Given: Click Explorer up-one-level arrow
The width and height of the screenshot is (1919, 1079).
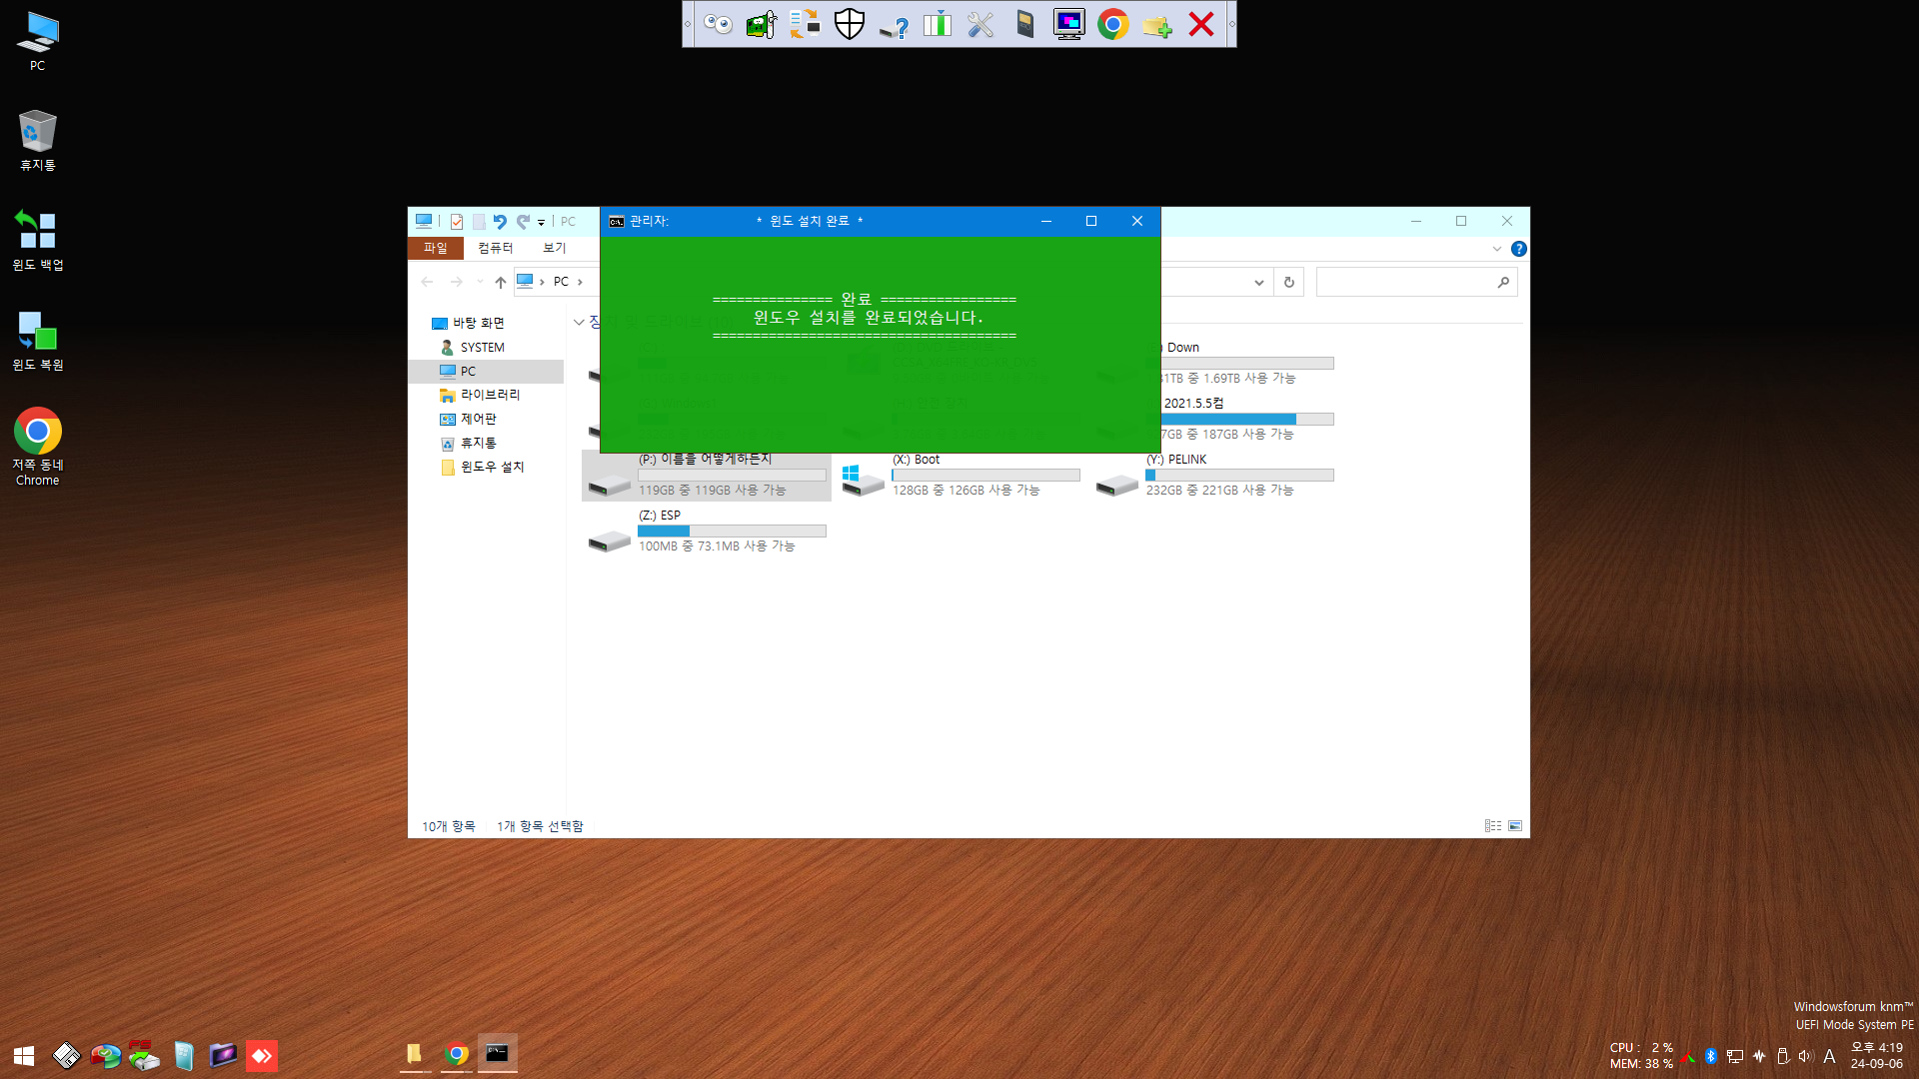Looking at the screenshot, I should pyautogui.click(x=501, y=283).
